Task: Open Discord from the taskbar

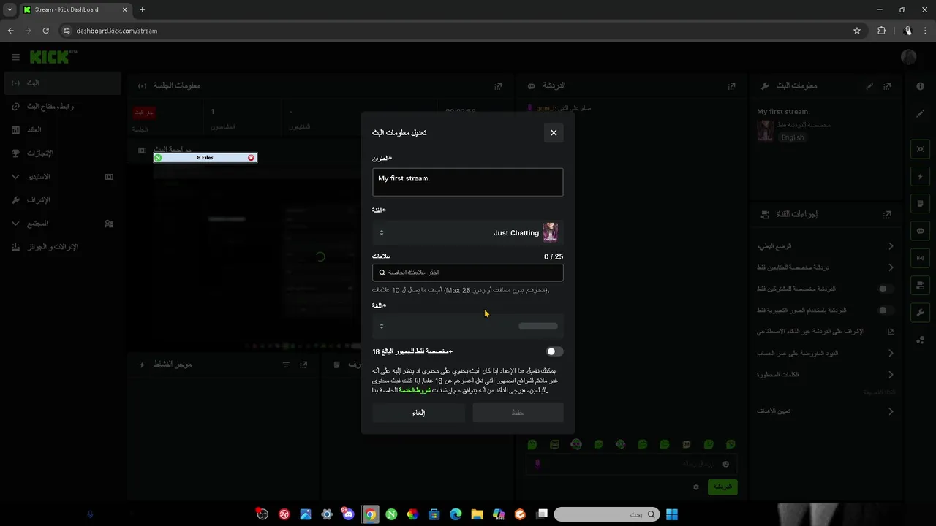Action: [348, 514]
